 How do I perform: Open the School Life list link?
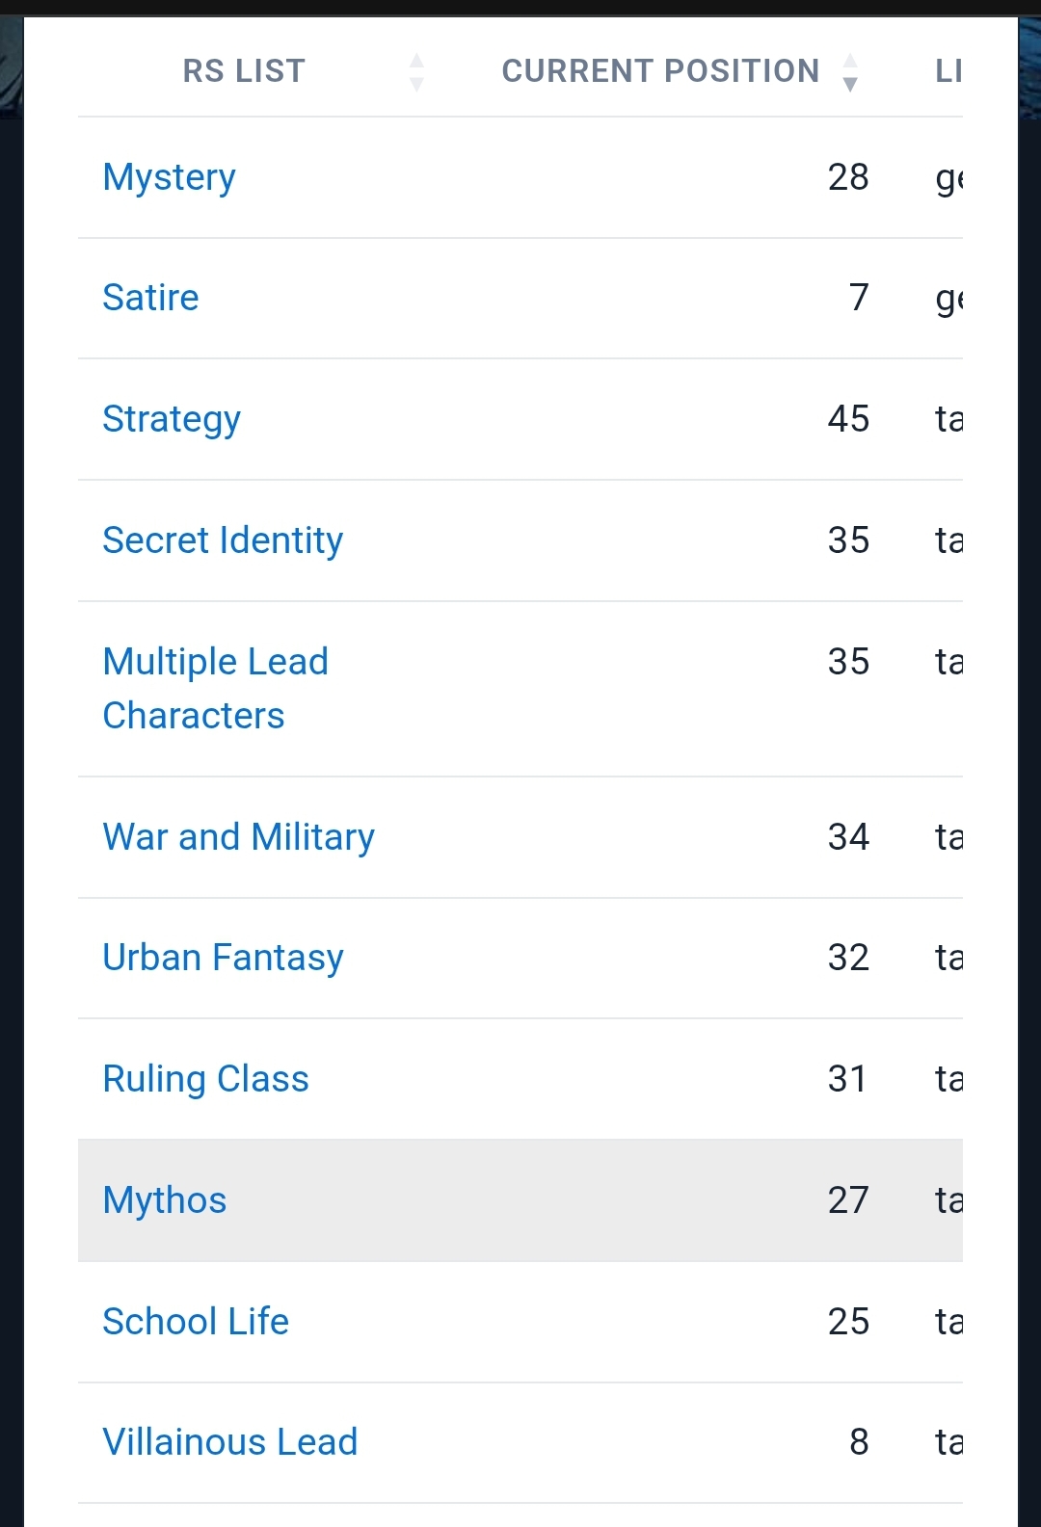pos(196,1322)
